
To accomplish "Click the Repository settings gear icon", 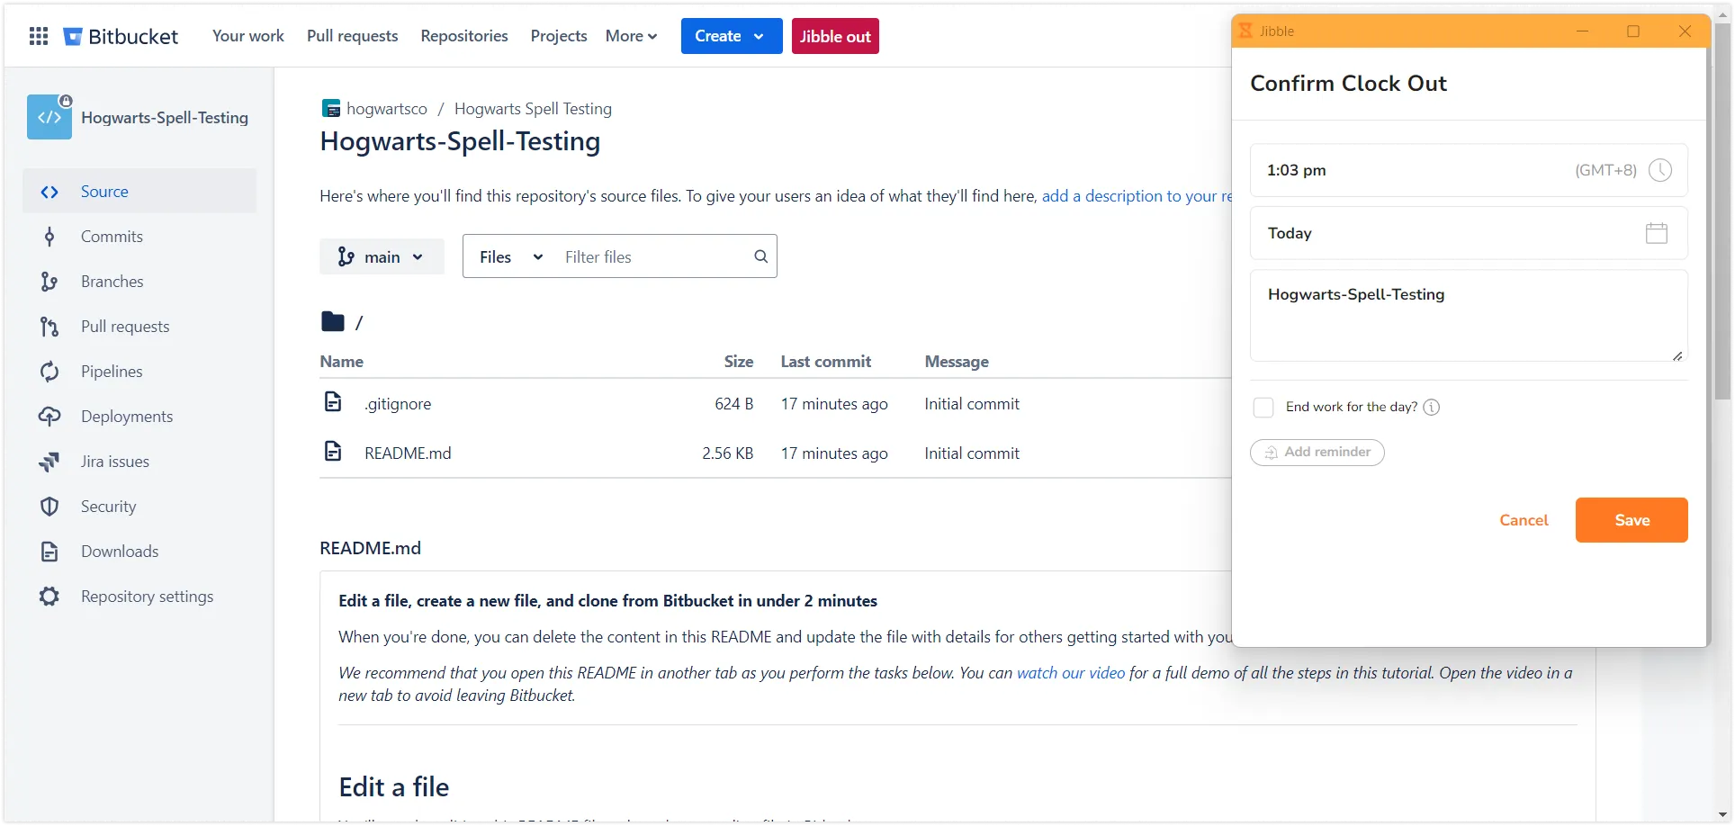I will (49, 597).
